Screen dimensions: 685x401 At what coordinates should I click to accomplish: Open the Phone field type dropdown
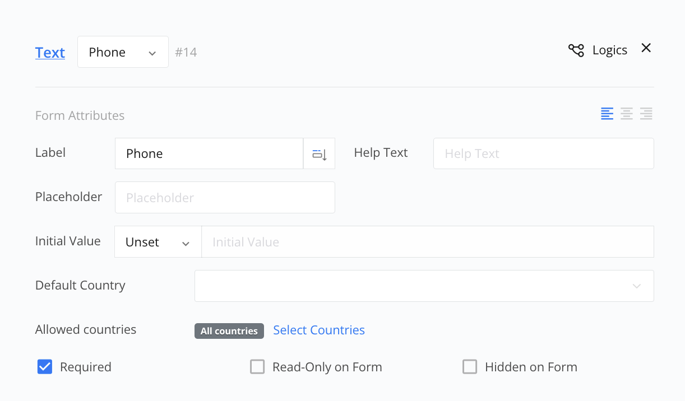pyautogui.click(x=123, y=52)
